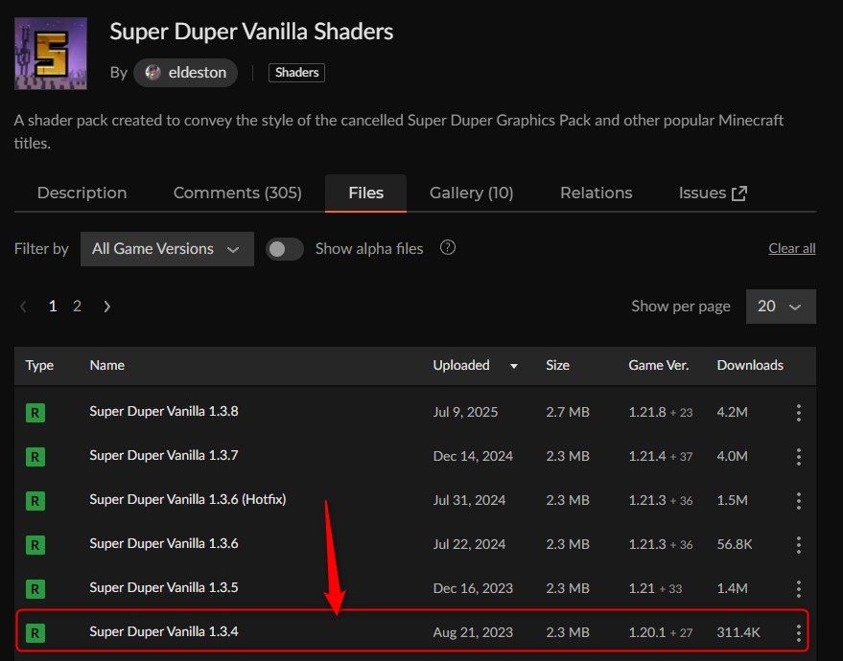This screenshot has height=661, width=843.
Task: Open the Show per page dropdown
Action: coord(780,306)
